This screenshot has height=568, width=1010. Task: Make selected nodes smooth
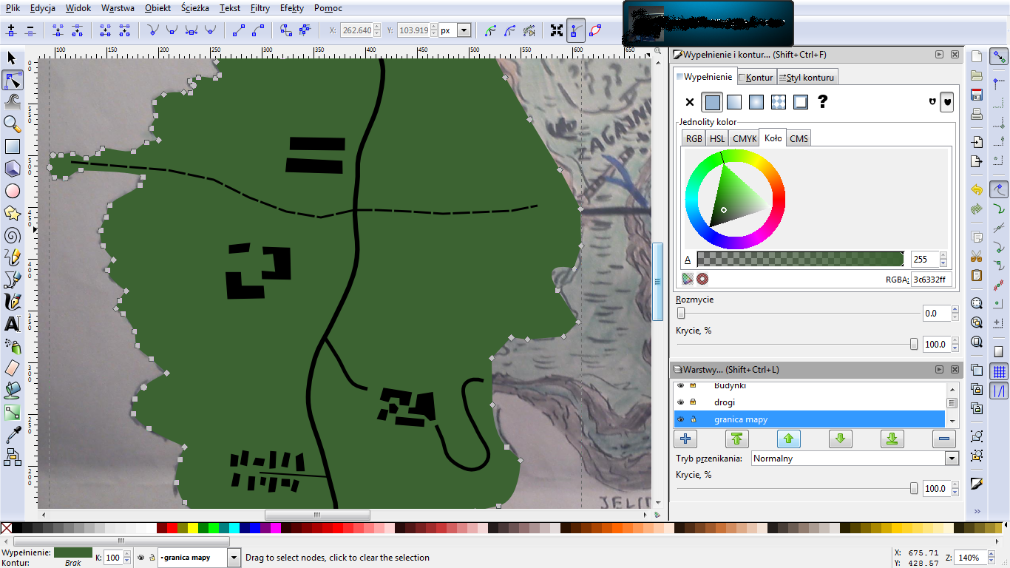(172, 30)
